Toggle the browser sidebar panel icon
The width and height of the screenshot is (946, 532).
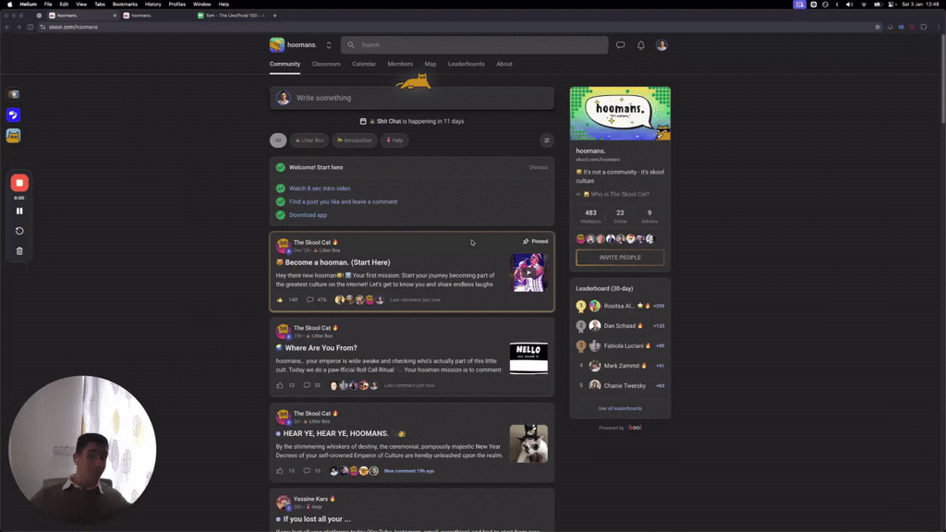30,27
